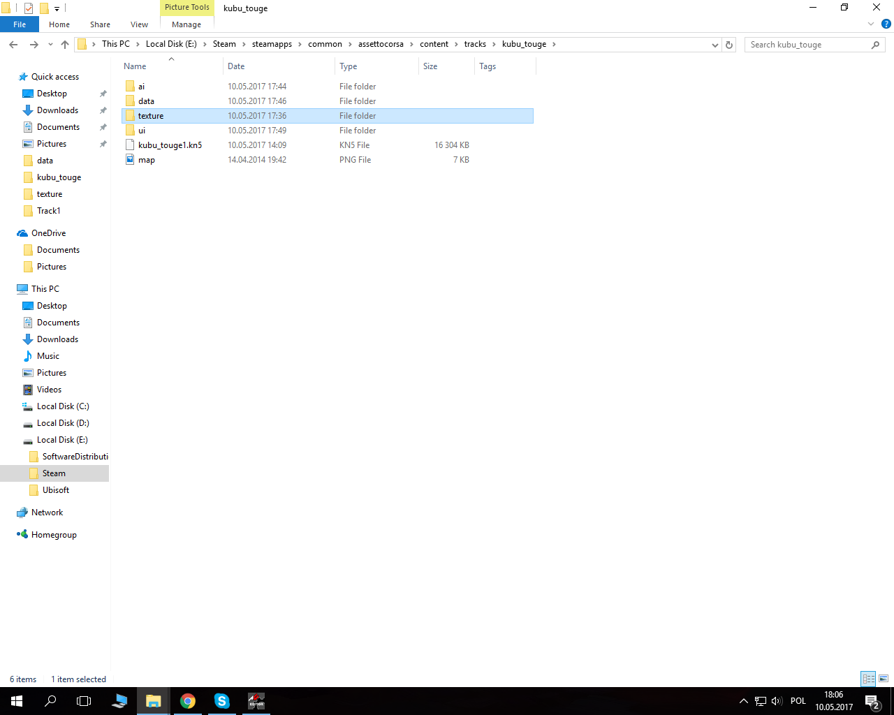Select the texture folder row
Screen dimensions: 894x715
pos(328,116)
